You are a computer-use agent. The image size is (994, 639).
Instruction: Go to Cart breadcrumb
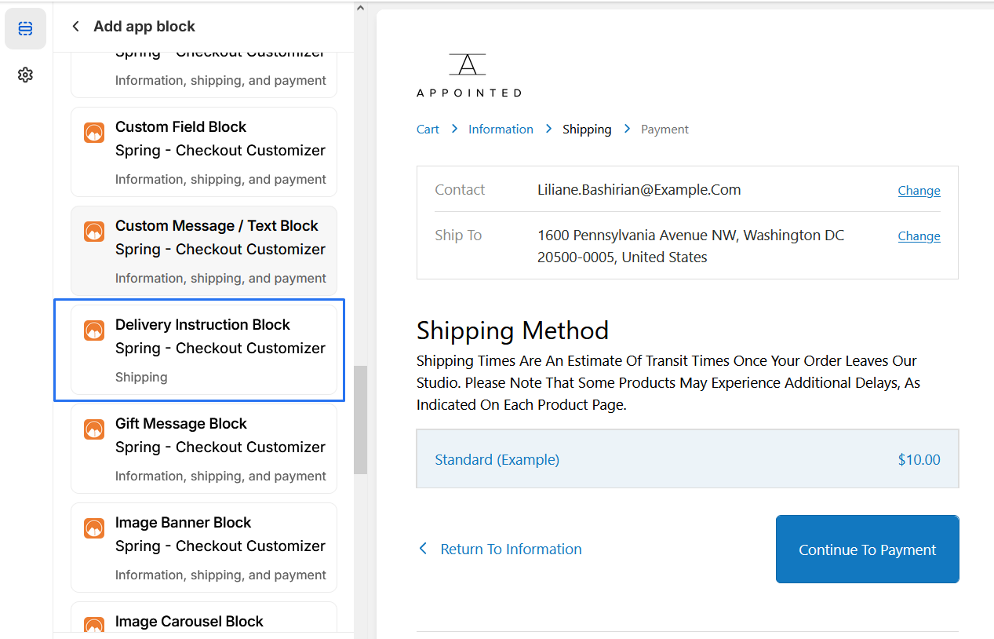pos(428,130)
